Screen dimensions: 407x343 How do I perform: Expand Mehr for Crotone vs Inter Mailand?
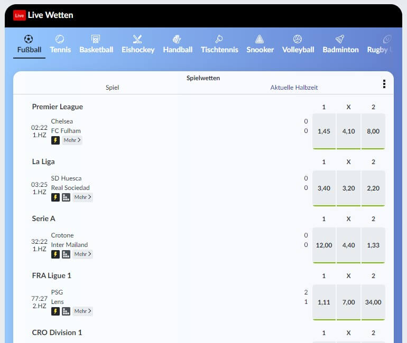point(82,254)
